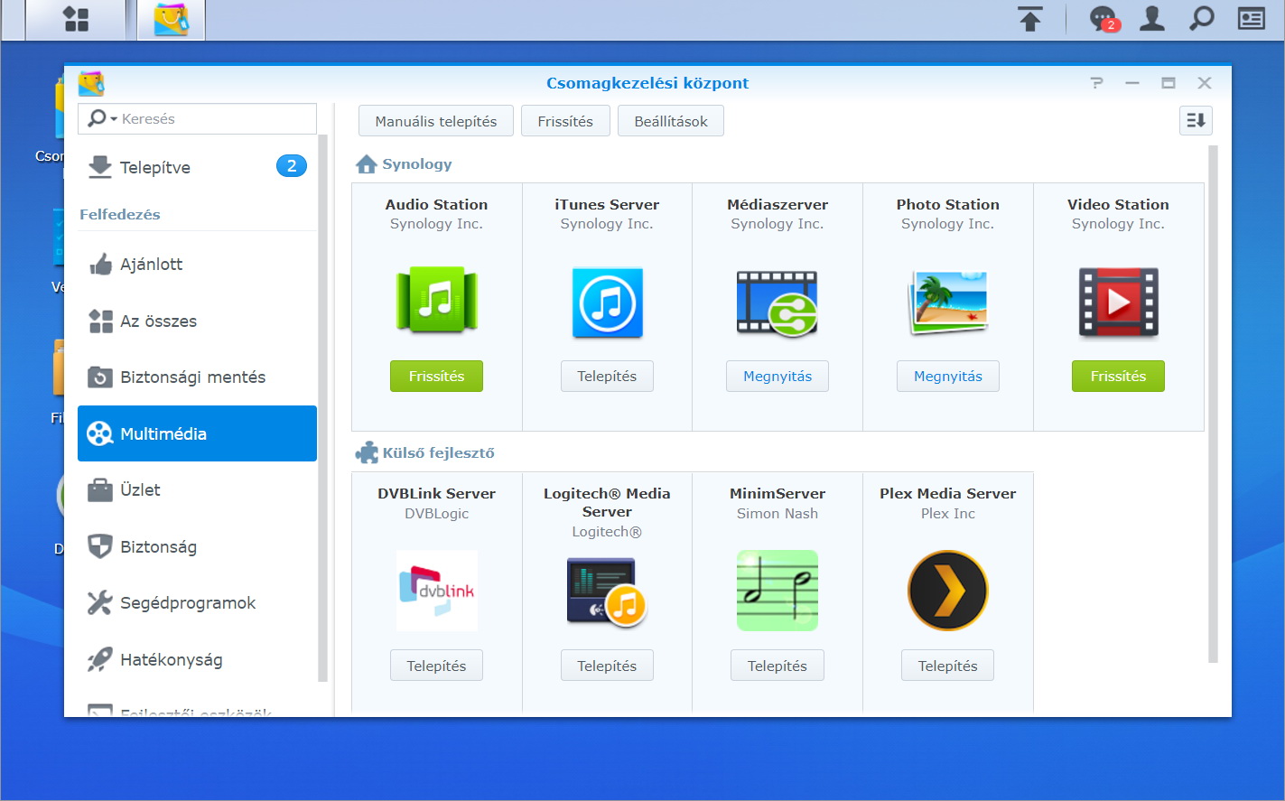This screenshot has height=801, width=1285.
Task: Open Photo Station with Megnyitás button
Action: pos(947,377)
